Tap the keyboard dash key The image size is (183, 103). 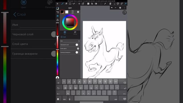tap(116, 82)
